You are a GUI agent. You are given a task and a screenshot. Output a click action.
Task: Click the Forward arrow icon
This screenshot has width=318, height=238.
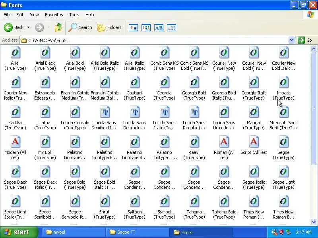pyautogui.click(x=39, y=27)
